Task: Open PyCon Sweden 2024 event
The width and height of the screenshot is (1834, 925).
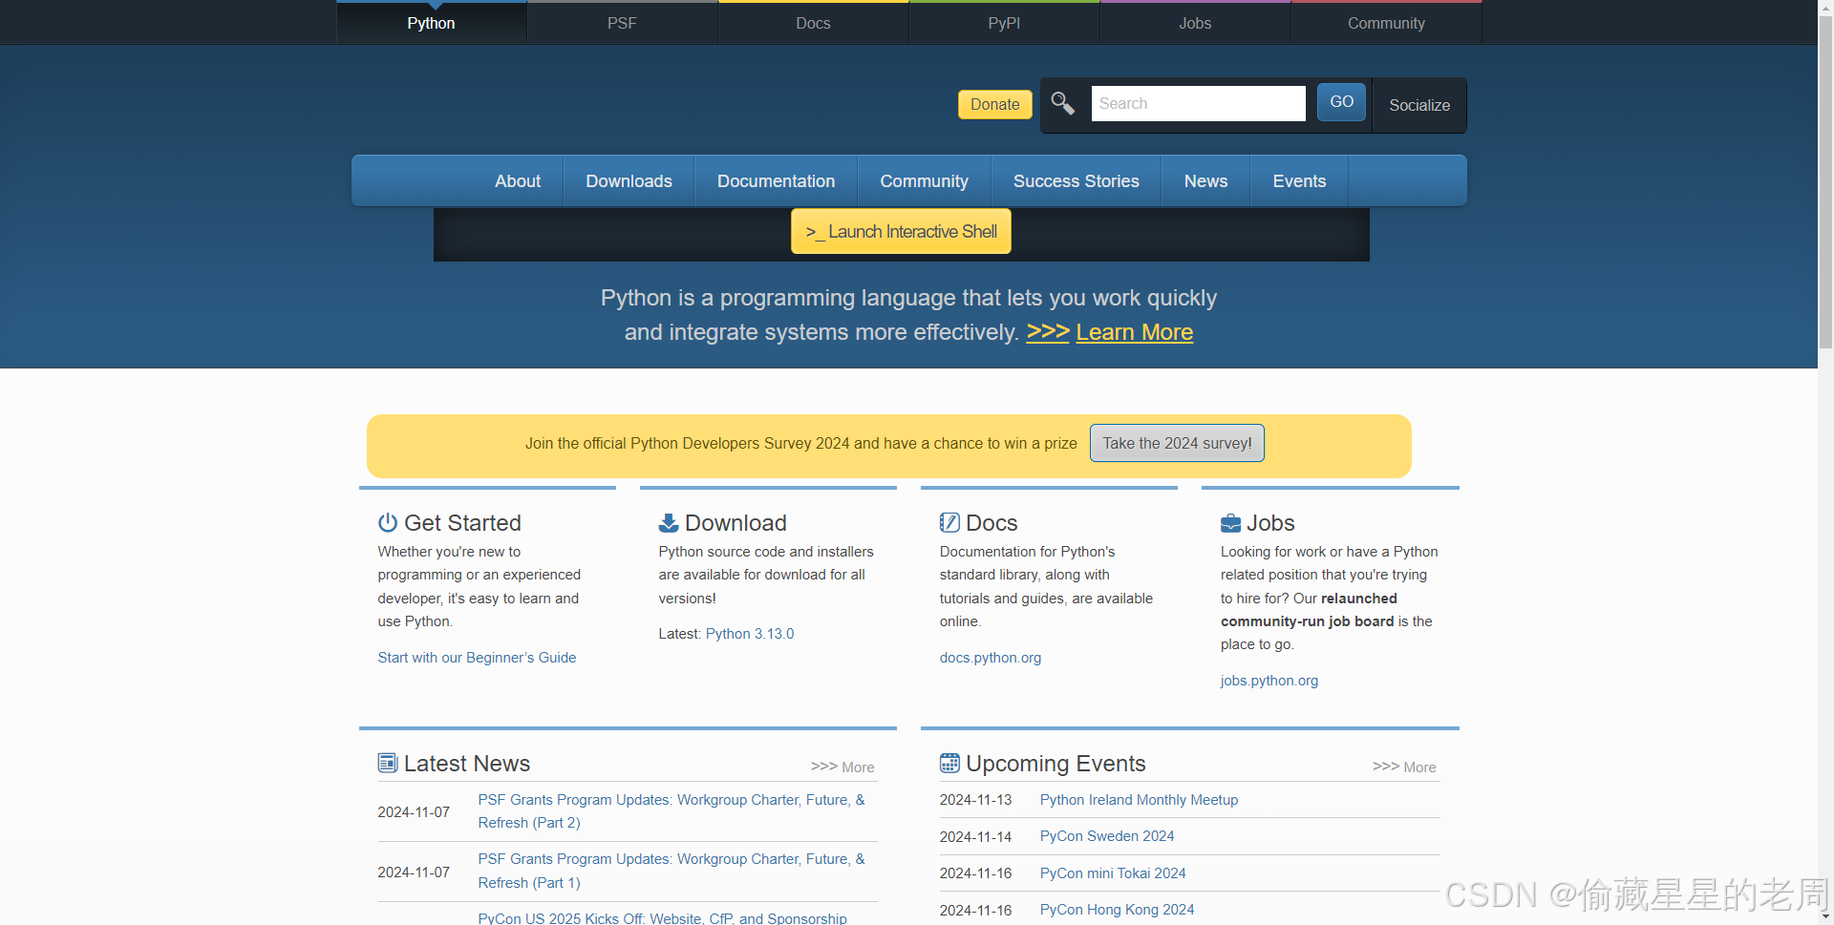Action: (x=1107, y=835)
